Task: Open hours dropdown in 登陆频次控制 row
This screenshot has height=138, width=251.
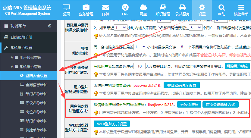Action: click(x=140, y=47)
